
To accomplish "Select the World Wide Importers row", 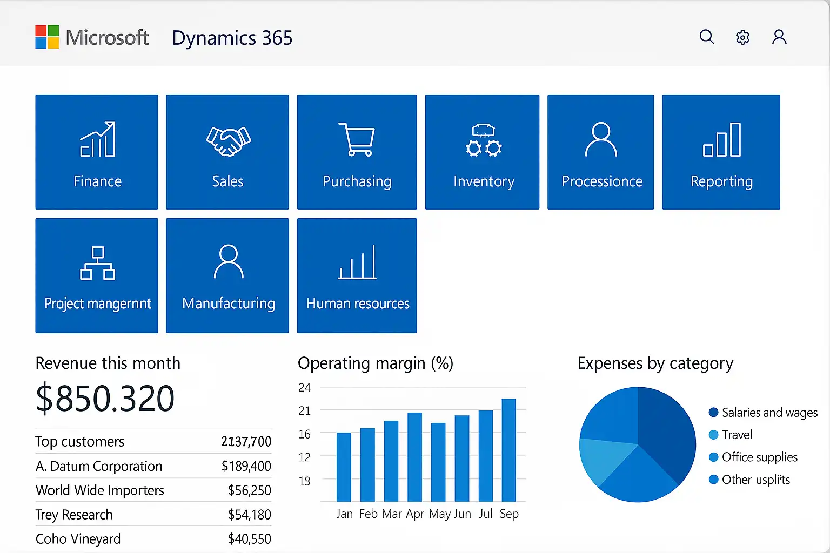I will tap(100, 490).
